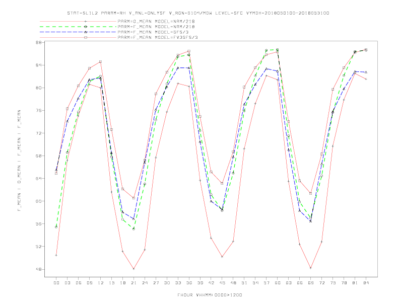The width and height of the screenshot is (399, 308).
Task: Click x-axis forecast hour label 27
Action: 156,283
